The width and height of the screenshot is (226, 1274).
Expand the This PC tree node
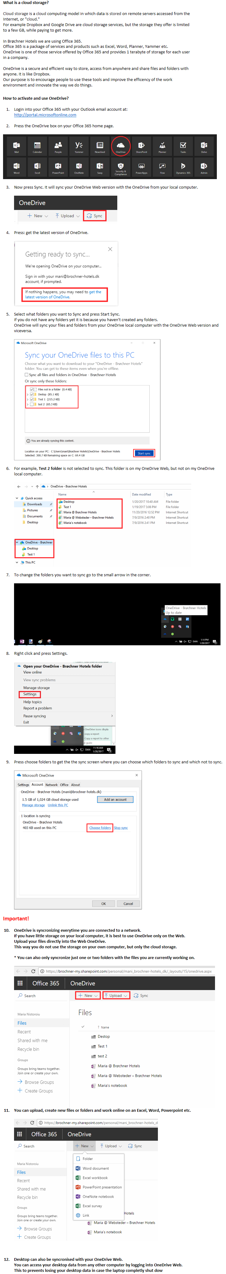[17, 563]
